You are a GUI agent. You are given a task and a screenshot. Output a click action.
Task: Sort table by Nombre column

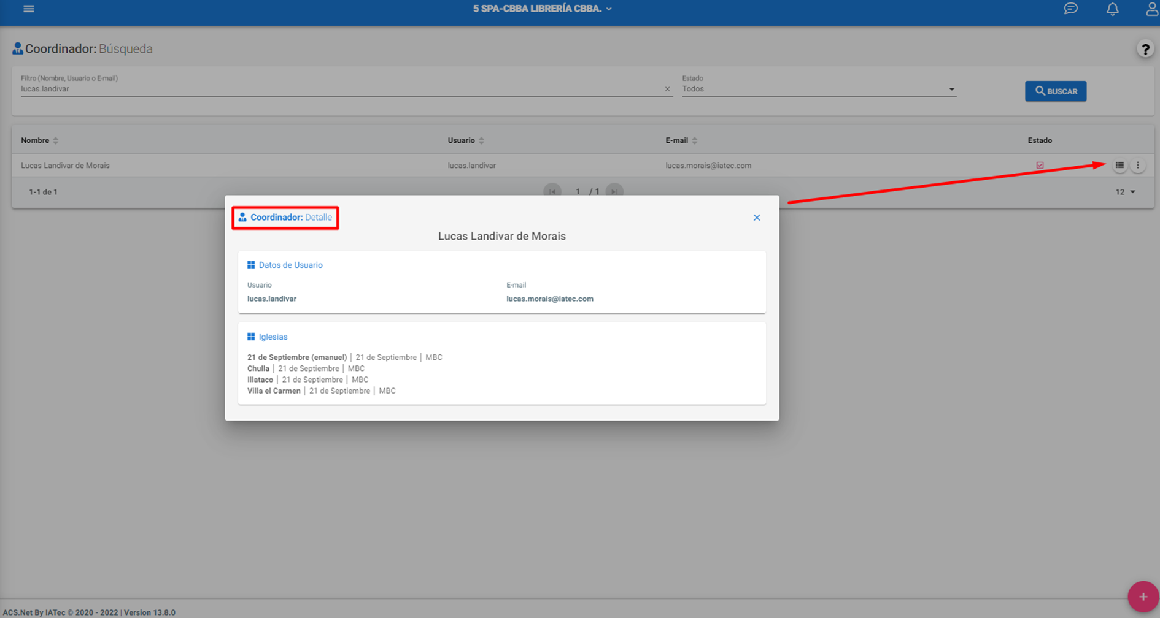[x=39, y=140]
